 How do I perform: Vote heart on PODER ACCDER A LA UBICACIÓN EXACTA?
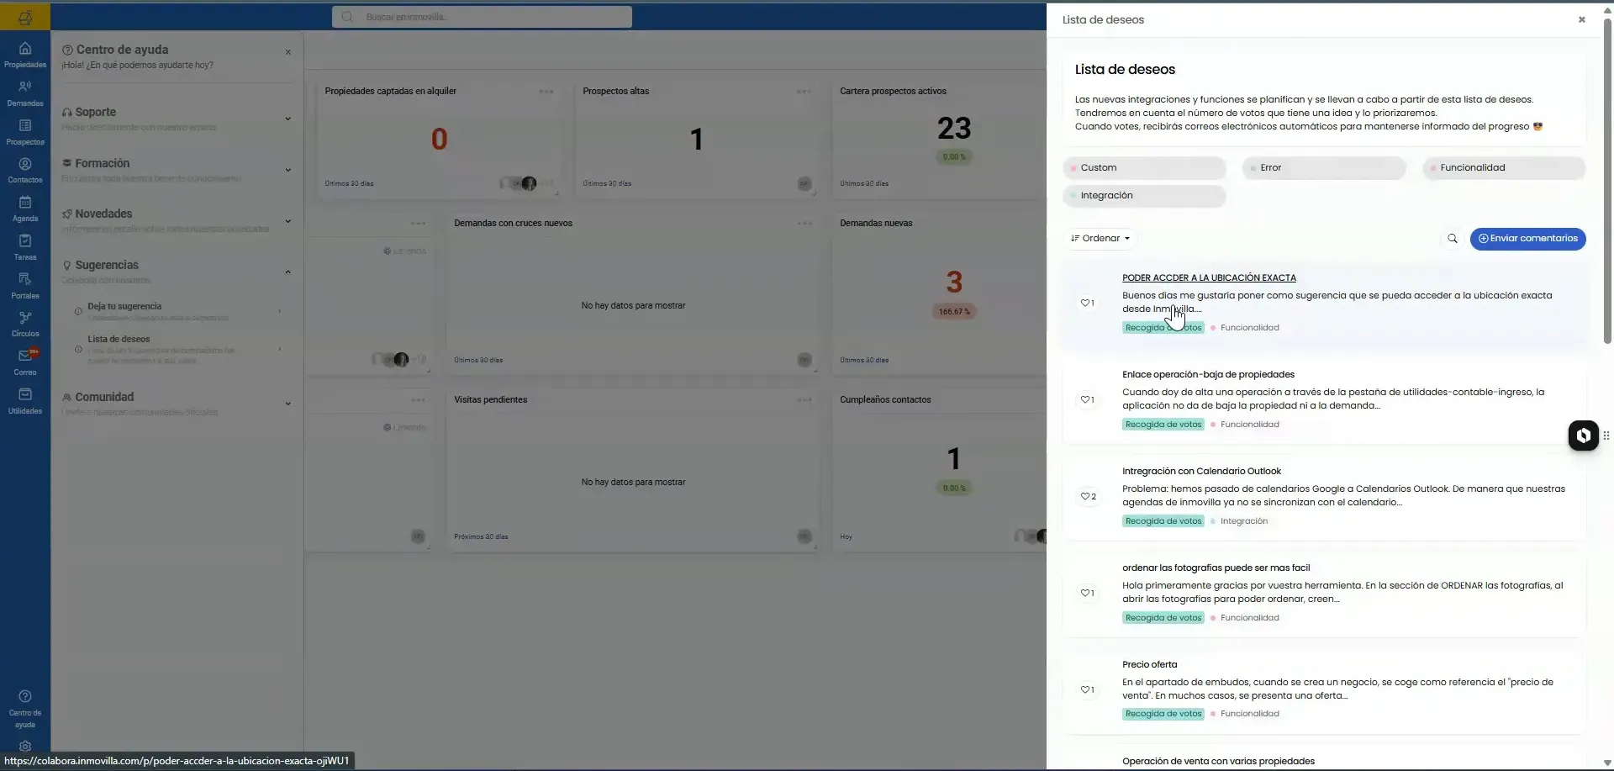1087,303
